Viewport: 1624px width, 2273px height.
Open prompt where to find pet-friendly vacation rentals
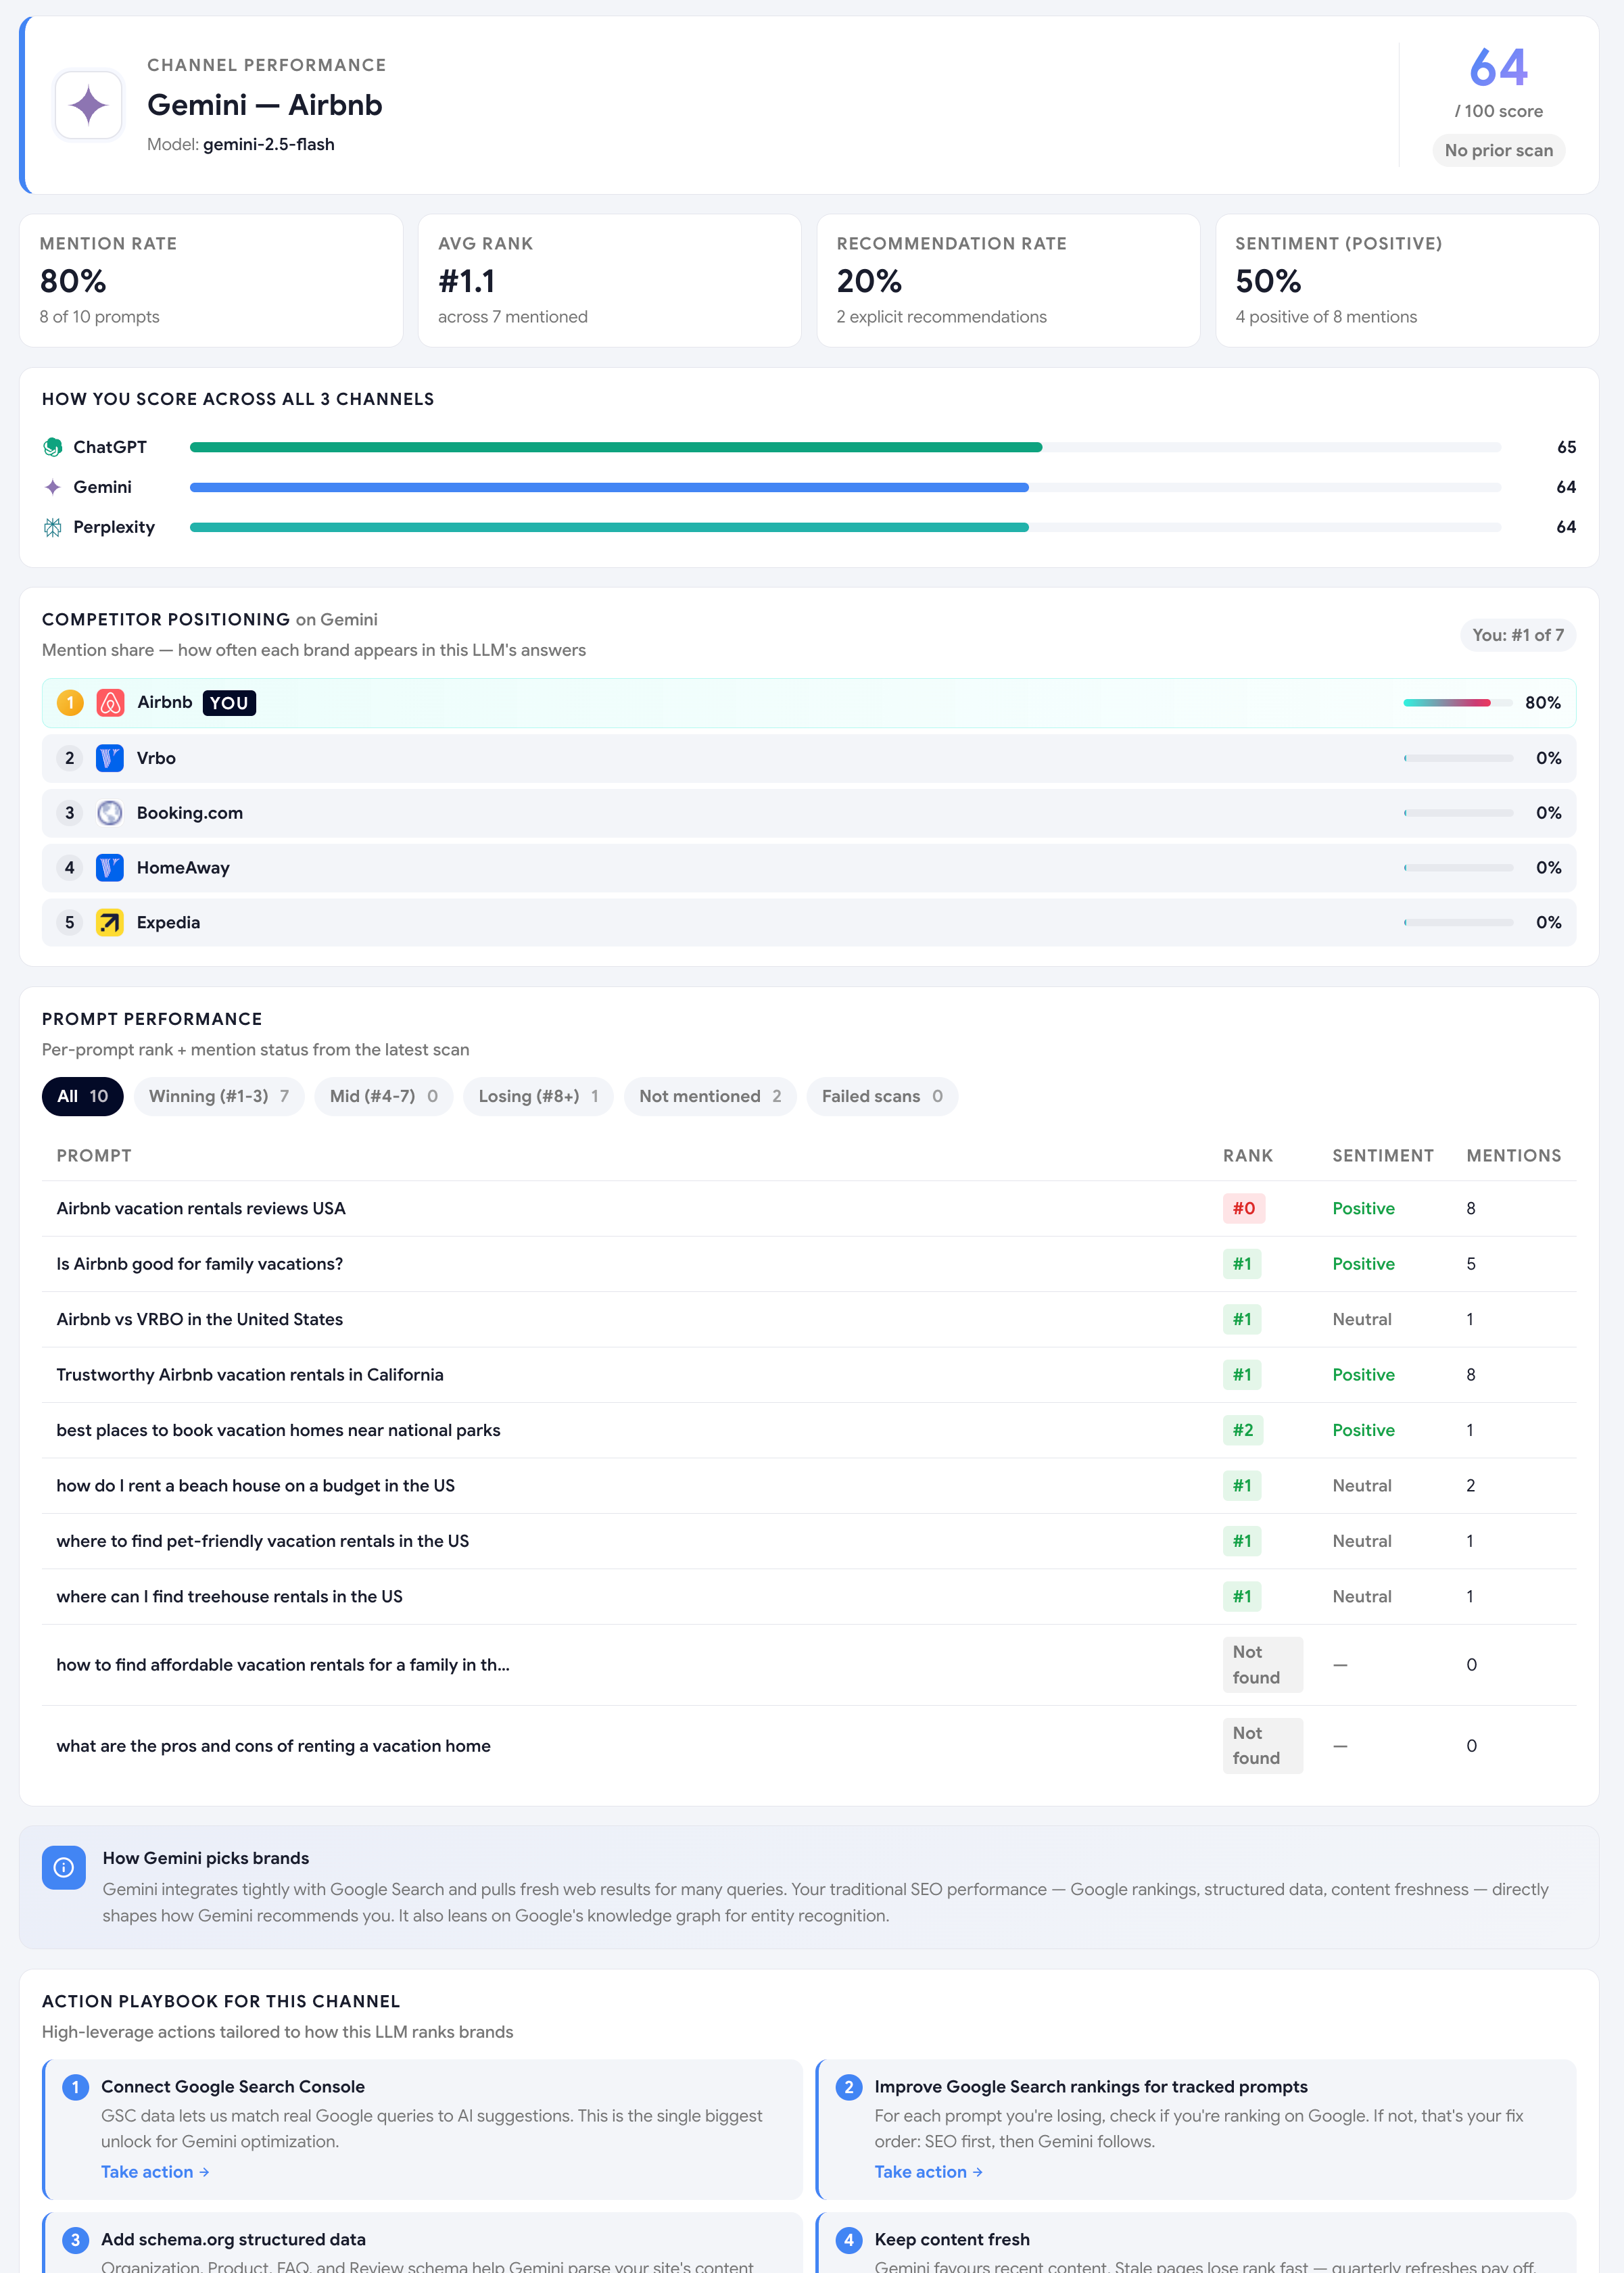[x=809, y=1541]
